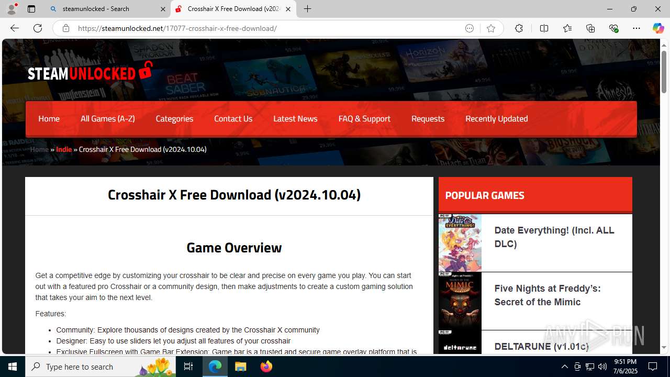Image resolution: width=670 pixels, height=377 pixels.
Task: Open Task View on the taskbar
Action: pyautogui.click(x=188, y=367)
